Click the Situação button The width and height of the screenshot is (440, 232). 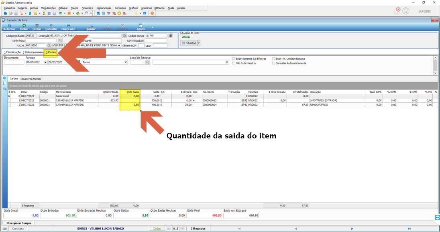tap(189, 43)
